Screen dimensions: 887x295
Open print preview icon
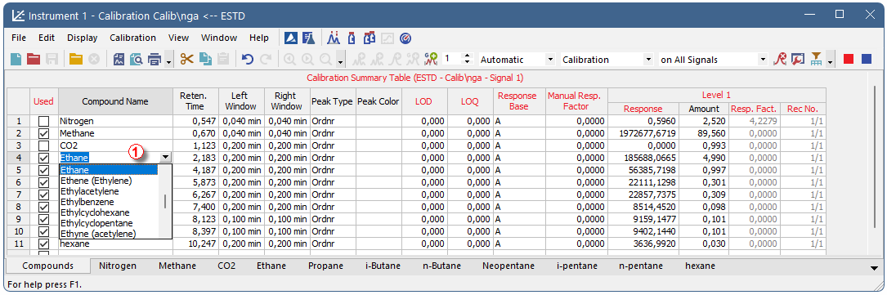(x=137, y=59)
